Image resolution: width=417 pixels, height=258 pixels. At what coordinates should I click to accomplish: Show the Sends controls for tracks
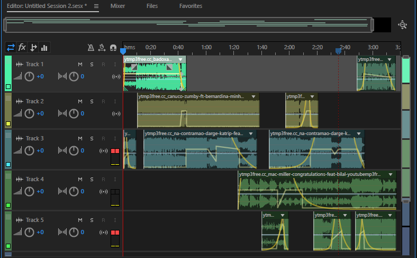(33, 48)
